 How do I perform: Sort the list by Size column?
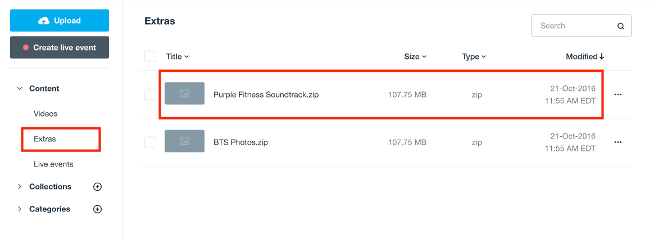(415, 57)
